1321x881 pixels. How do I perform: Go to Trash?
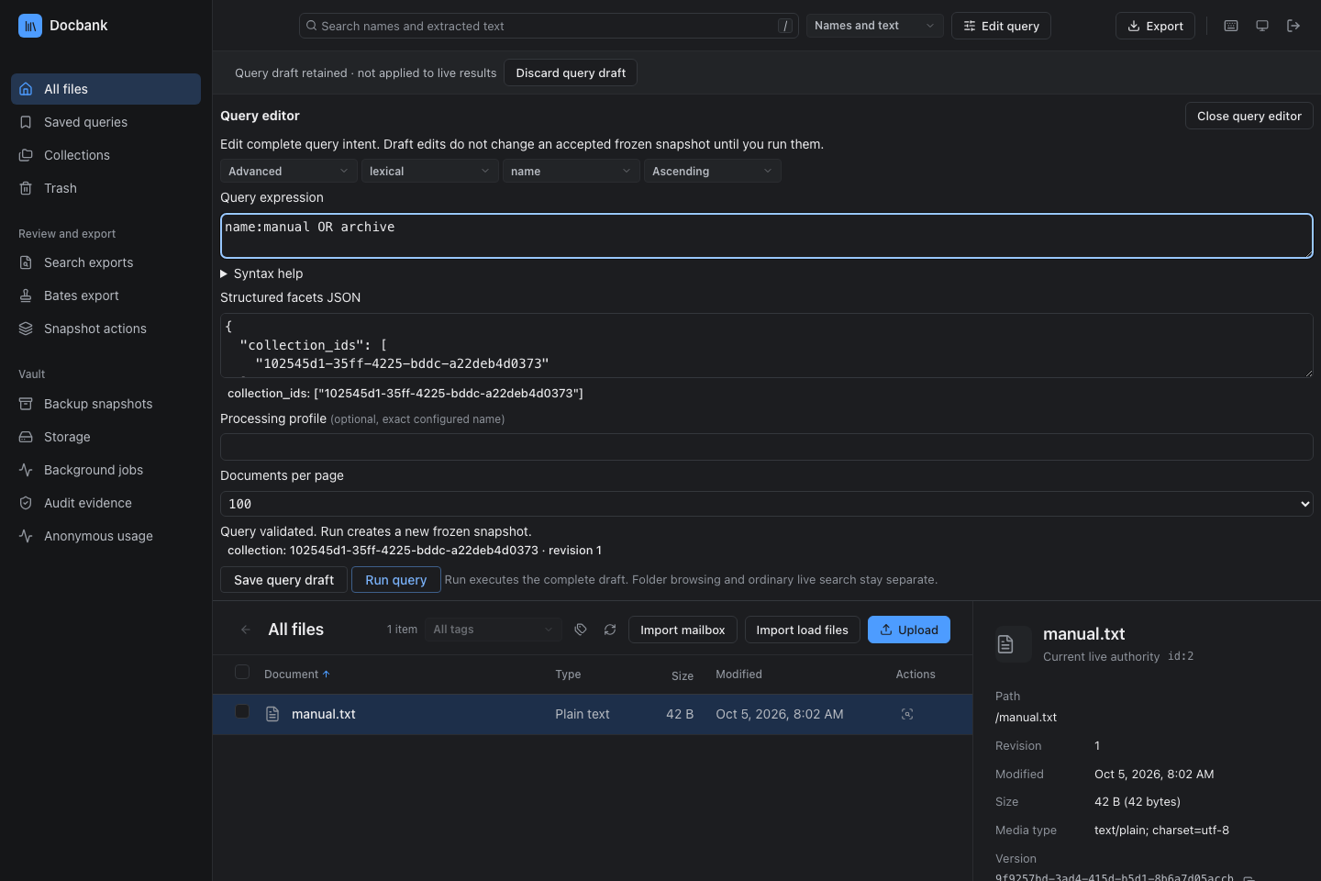(x=105, y=188)
